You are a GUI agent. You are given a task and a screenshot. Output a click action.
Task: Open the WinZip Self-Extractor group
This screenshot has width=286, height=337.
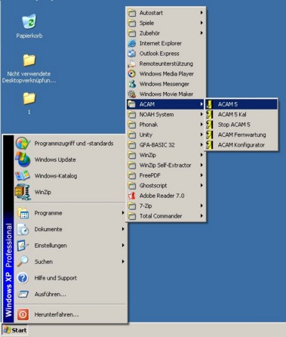[x=165, y=165]
